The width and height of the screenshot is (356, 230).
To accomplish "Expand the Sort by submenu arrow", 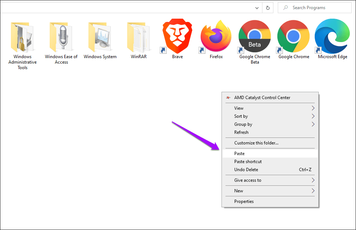I will coord(313,116).
